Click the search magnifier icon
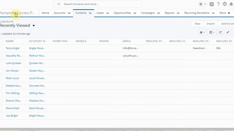Screen dimensions: 234x131 tap(59, 4)
